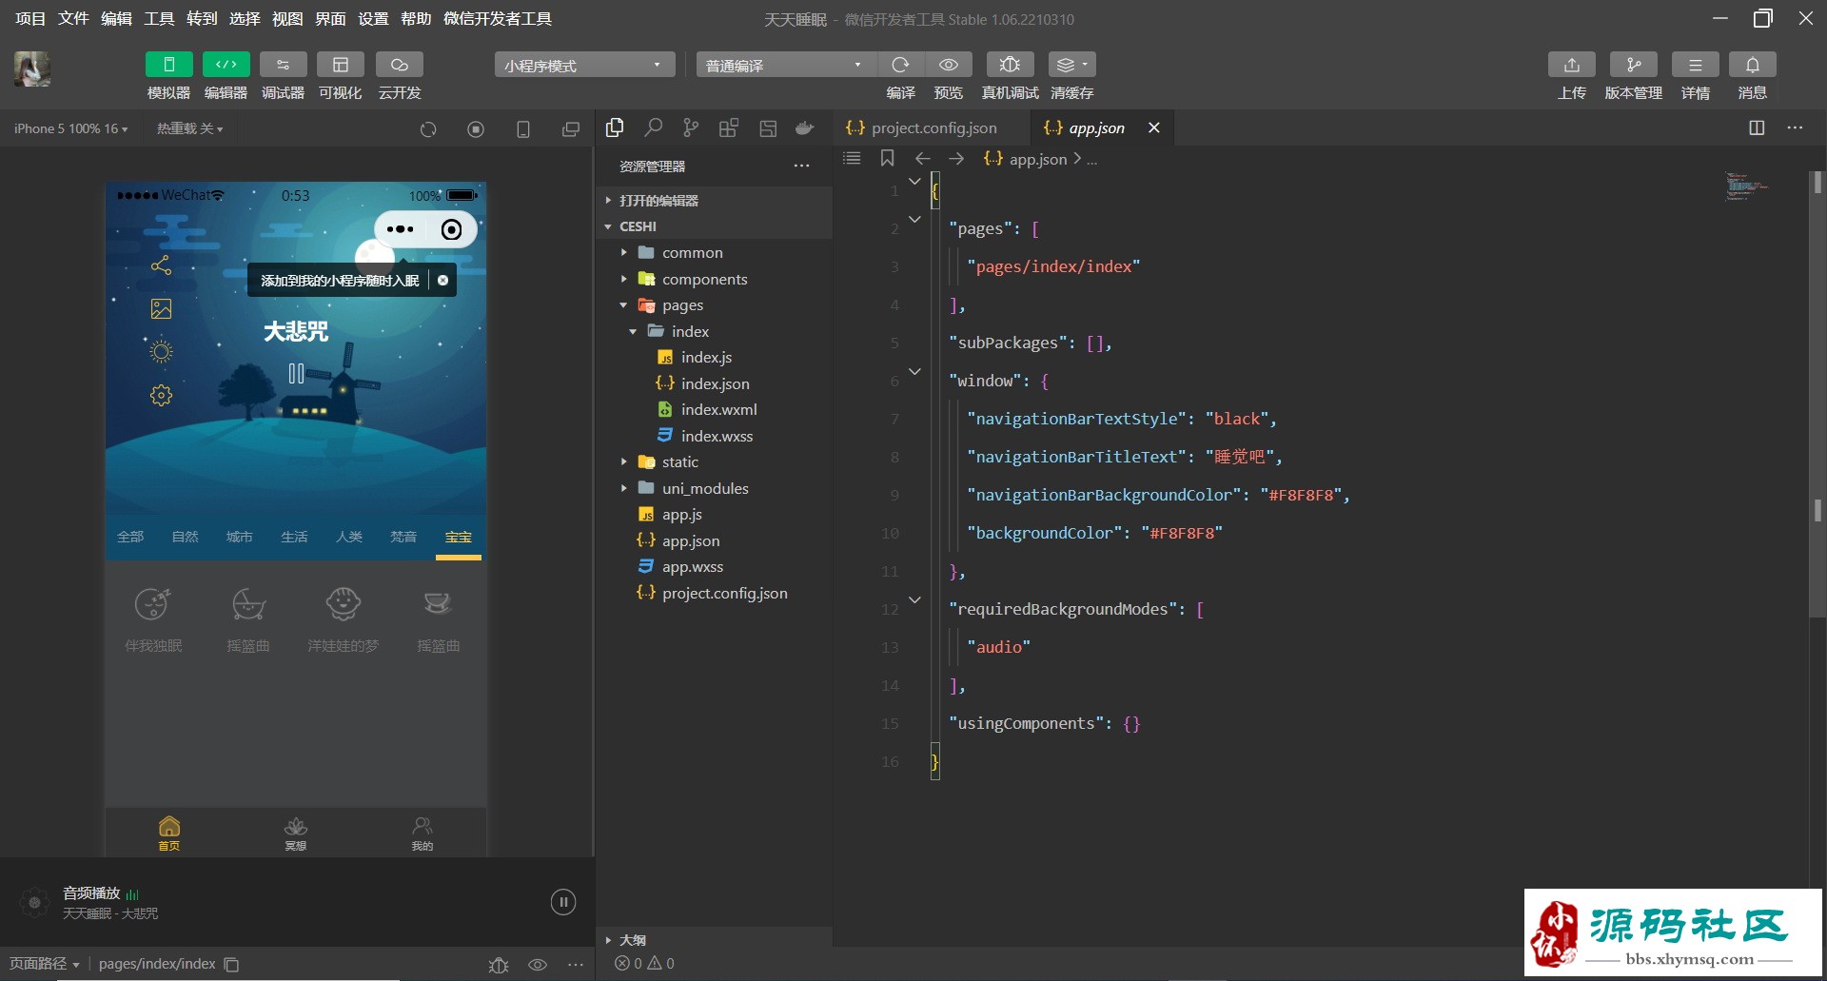Open the 普通编译 compile mode dropdown
This screenshot has width=1827, height=981.
point(785,65)
